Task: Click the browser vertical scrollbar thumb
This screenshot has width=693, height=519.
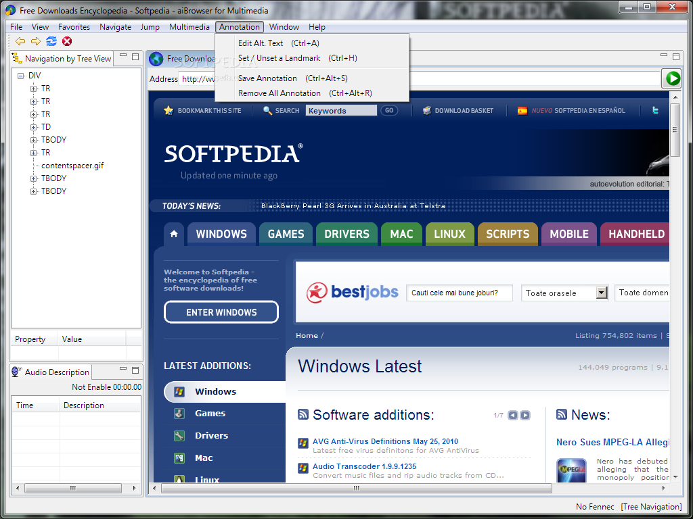Action: tap(675, 130)
